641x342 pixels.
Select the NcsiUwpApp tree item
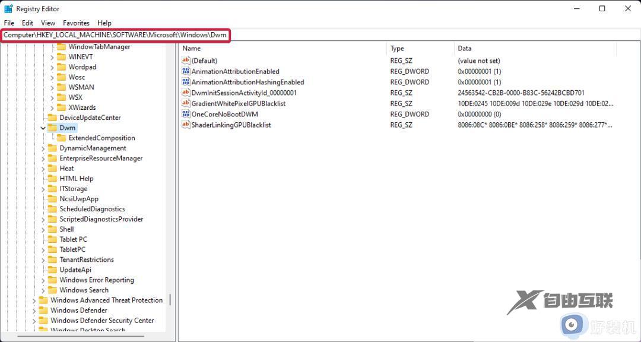pos(78,198)
